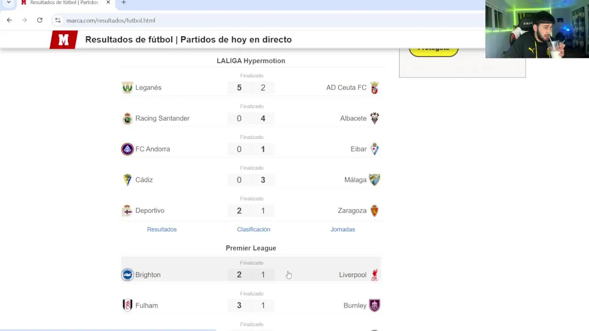
Task: Select the Resultados de fútbol browser tab
Action: (x=64, y=3)
